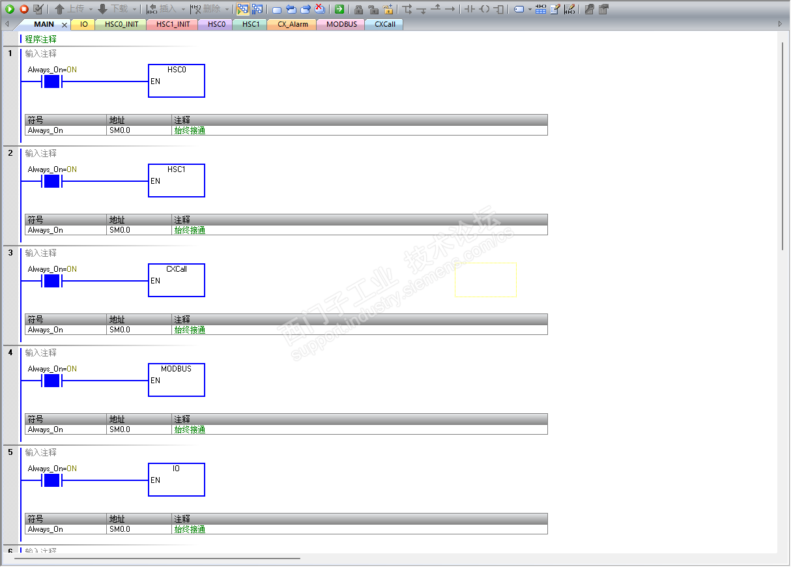Viewport: 791px width, 567px height.
Task: Close the MAIN tab
Action: click(x=64, y=25)
